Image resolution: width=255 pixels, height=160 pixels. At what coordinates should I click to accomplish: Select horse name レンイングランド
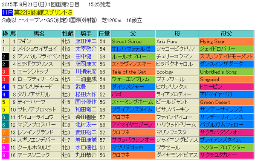(x=35, y=132)
